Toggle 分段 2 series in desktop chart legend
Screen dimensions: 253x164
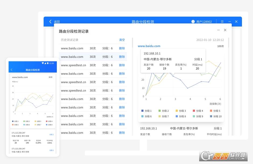point(164,111)
